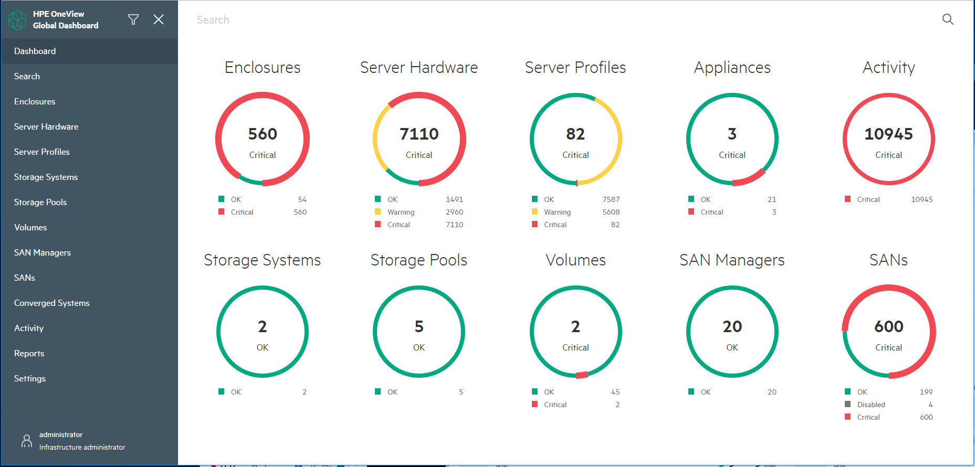Click the SANs panel heading
The image size is (975, 467).
888,260
